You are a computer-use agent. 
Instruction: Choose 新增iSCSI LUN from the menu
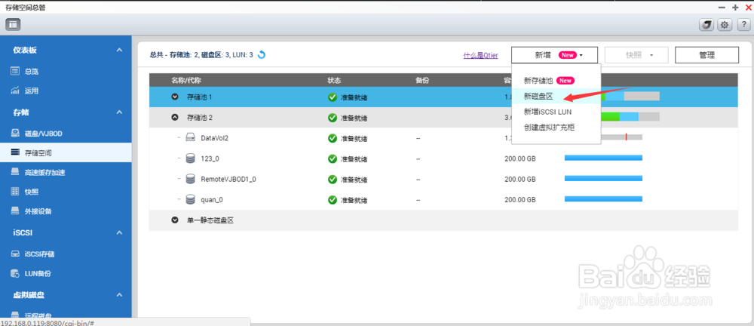pyautogui.click(x=547, y=112)
